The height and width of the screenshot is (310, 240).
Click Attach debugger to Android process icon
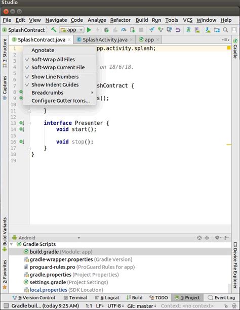point(133,30)
